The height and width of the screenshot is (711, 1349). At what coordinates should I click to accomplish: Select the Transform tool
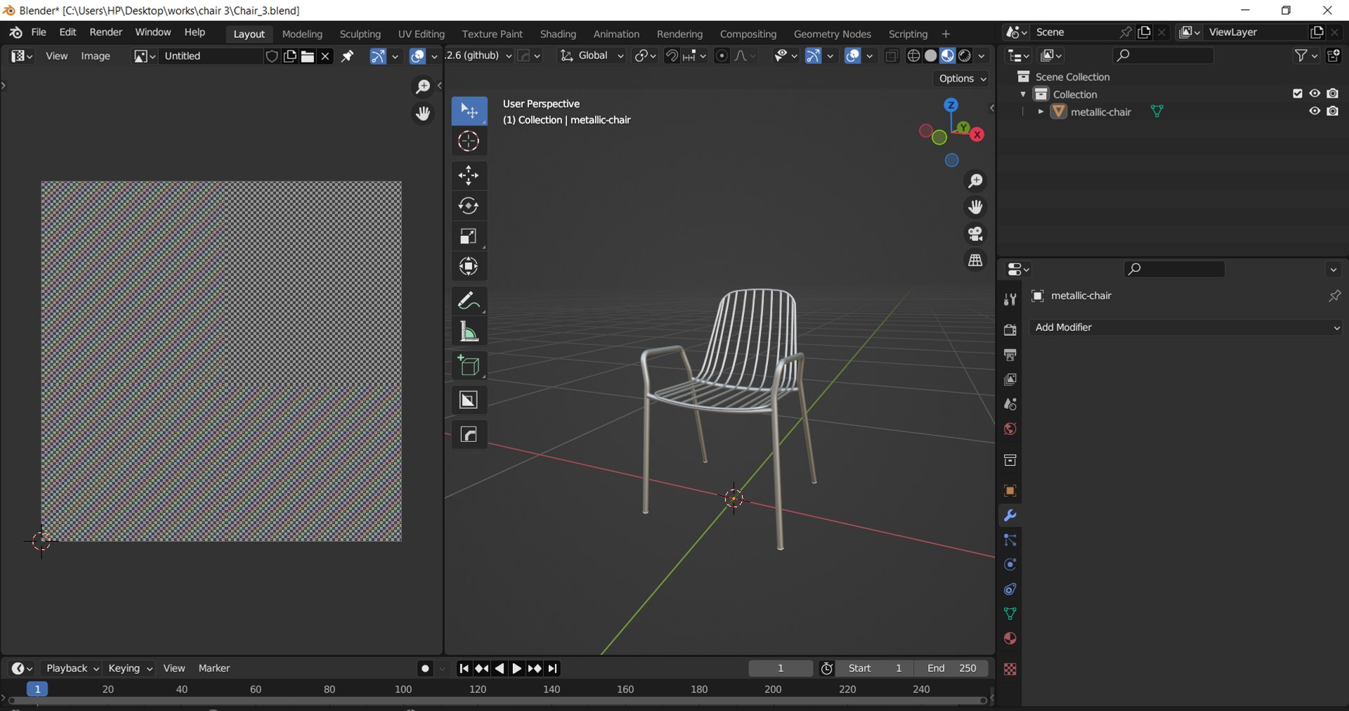(469, 266)
